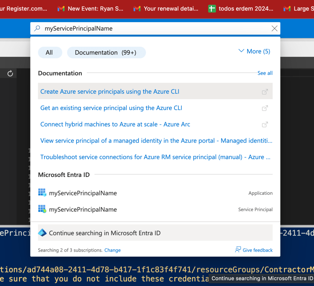The image size is (314, 286).
Task: Click Give feedback link
Action: pos(258,250)
